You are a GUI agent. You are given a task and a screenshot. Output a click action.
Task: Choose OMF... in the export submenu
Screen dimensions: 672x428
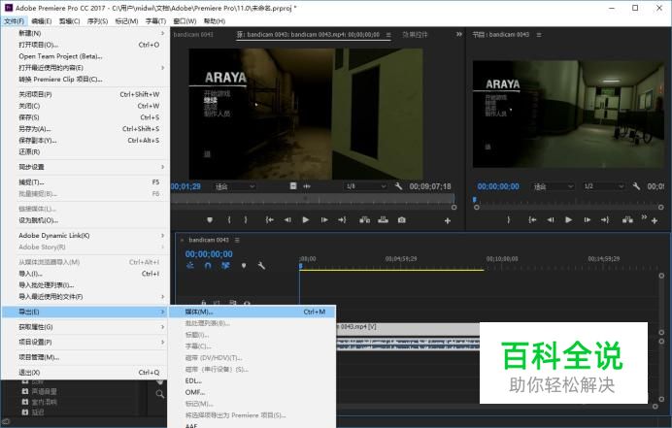(252, 392)
